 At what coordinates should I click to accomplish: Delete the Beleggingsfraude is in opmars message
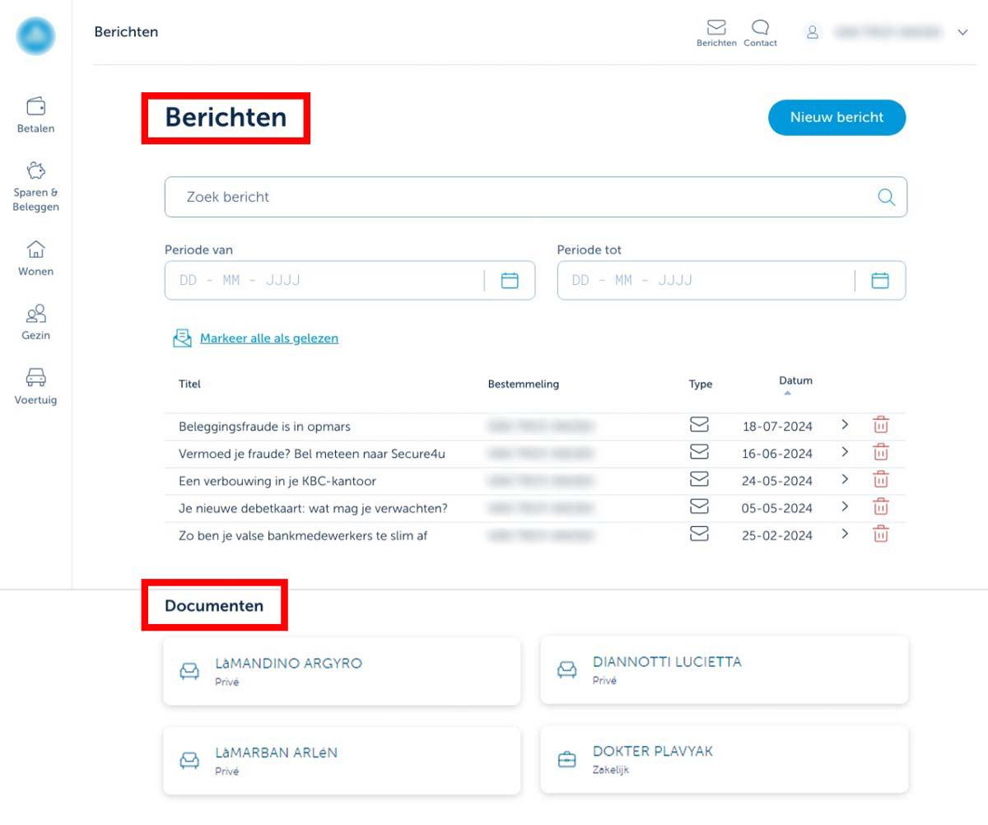(881, 426)
